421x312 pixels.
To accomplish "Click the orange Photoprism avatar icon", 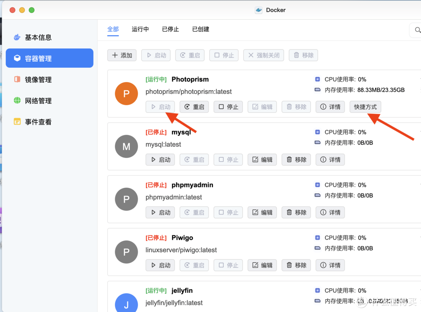I will pyautogui.click(x=126, y=94).
